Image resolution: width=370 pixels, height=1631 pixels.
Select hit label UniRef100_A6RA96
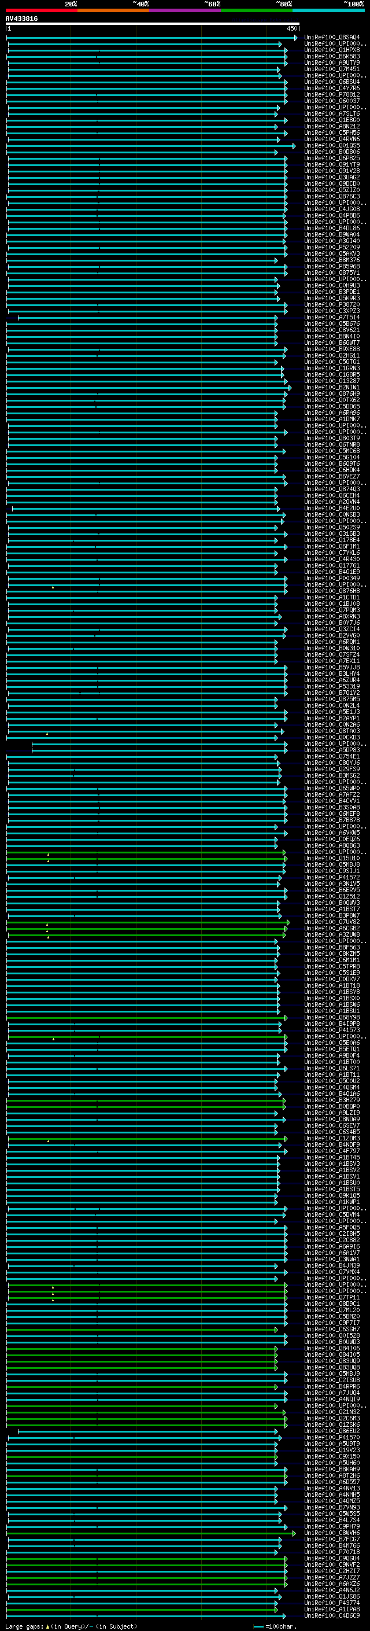pyautogui.click(x=332, y=413)
